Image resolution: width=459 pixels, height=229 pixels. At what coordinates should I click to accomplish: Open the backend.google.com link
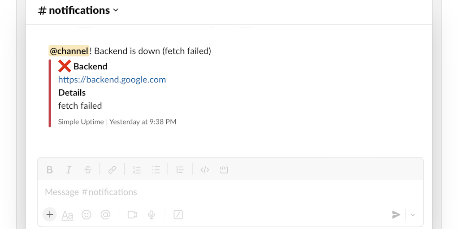coord(112,80)
